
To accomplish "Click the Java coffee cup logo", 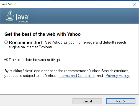I will click(10, 15).
